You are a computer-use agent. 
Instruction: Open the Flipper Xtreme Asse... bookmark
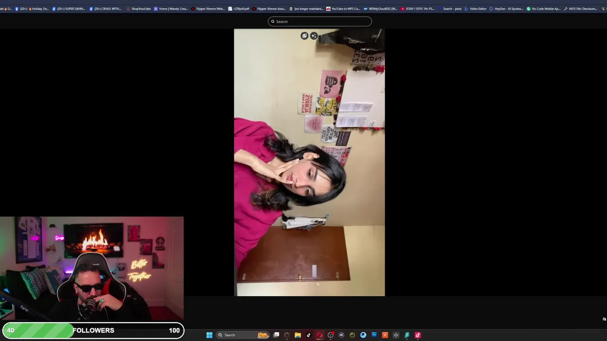click(269, 9)
